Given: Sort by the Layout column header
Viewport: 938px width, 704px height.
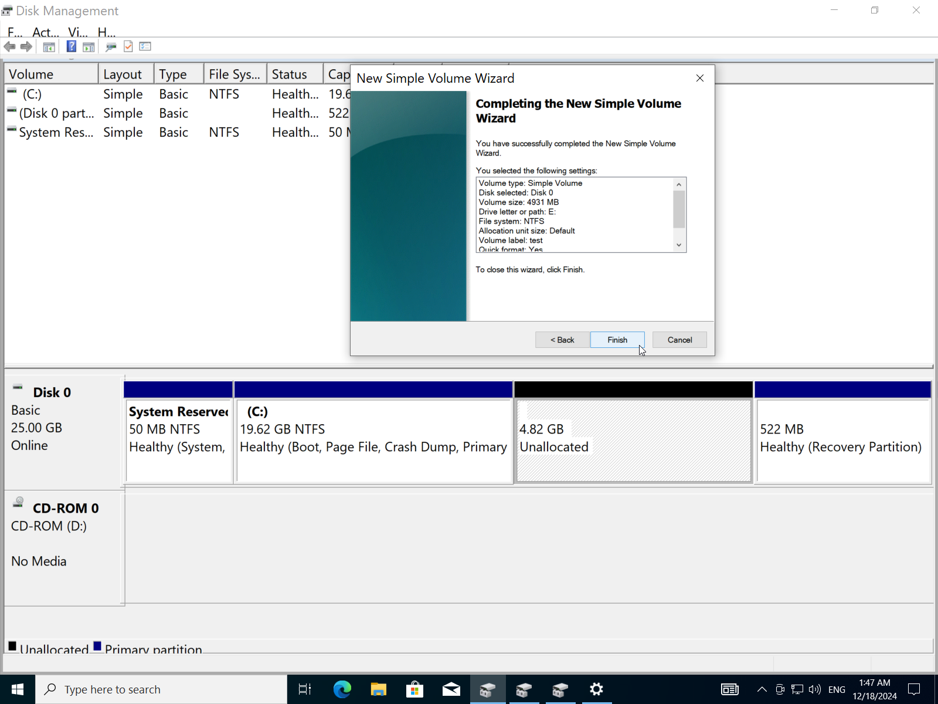Looking at the screenshot, I should pyautogui.click(x=123, y=75).
